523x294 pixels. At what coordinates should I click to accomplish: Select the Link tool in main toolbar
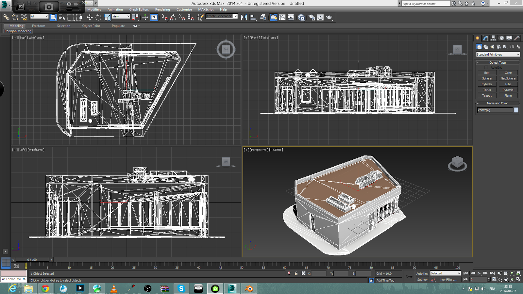[6, 17]
